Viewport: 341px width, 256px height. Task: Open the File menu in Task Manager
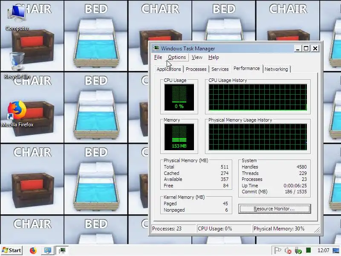[158, 57]
